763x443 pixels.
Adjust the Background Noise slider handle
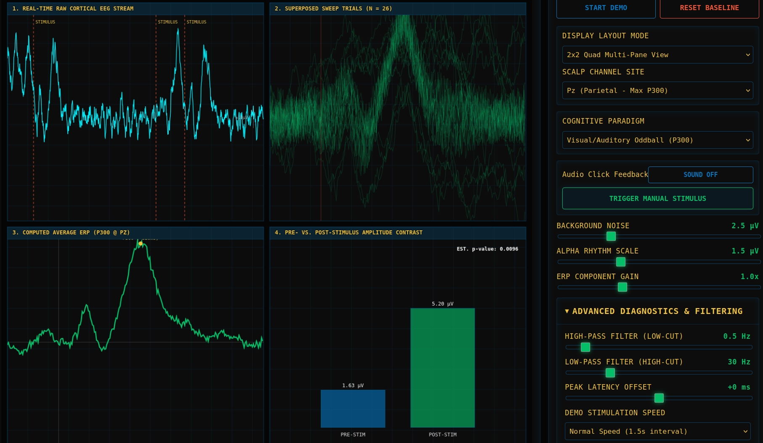pos(611,236)
